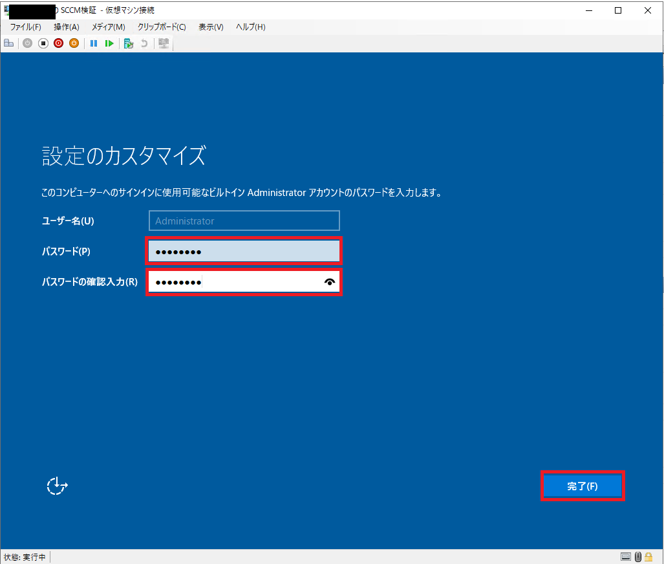The width and height of the screenshot is (664, 564).
Task: Click the Turn Off virtual machine icon
Action: click(43, 43)
